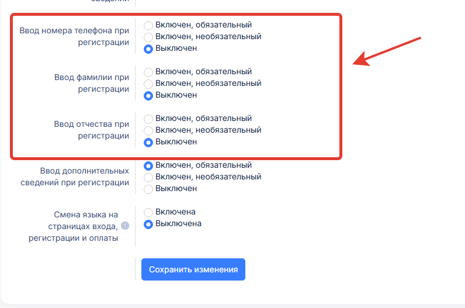This screenshot has width=465, height=308.
Task: Select 'Выключен' for phone number input
Action: coord(148,49)
